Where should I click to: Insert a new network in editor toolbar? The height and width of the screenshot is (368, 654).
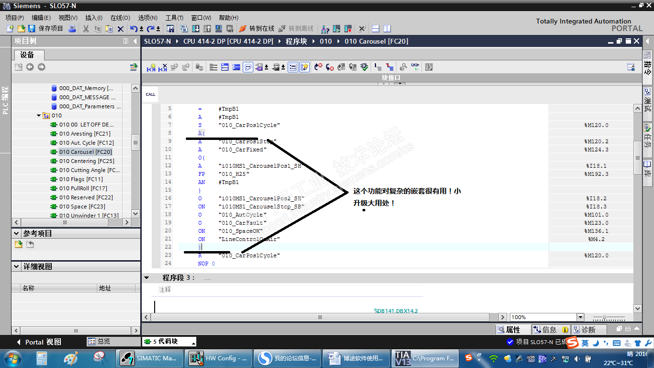coord(151,67)
